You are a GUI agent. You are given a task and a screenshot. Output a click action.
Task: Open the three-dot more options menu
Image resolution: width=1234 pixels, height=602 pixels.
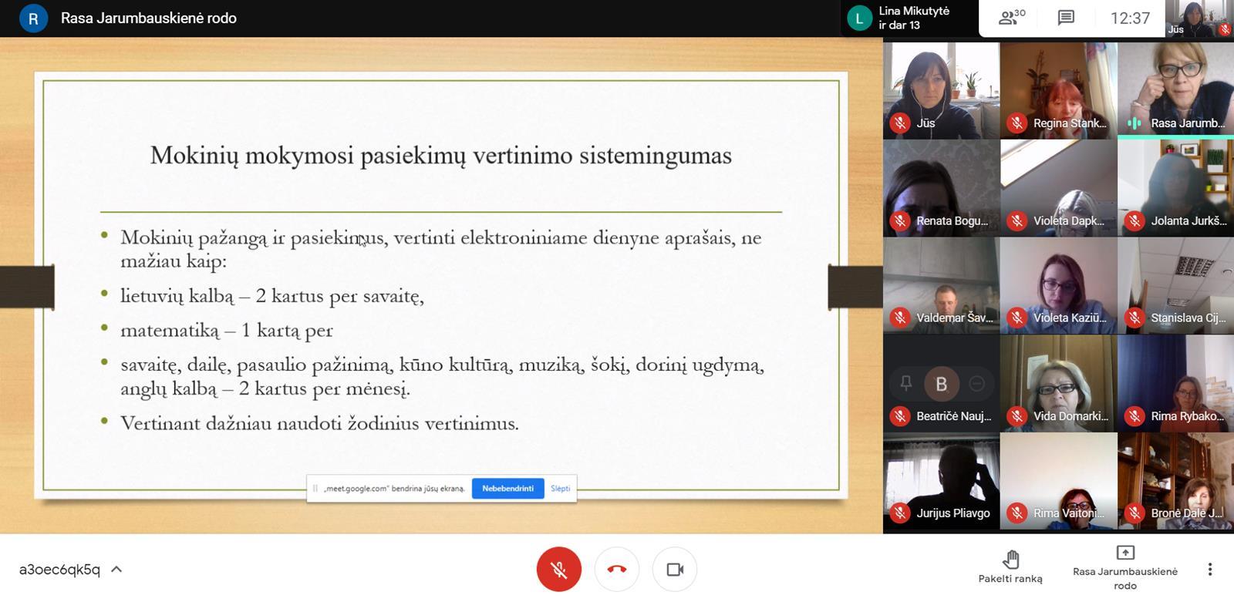(x=1209, y=570)
